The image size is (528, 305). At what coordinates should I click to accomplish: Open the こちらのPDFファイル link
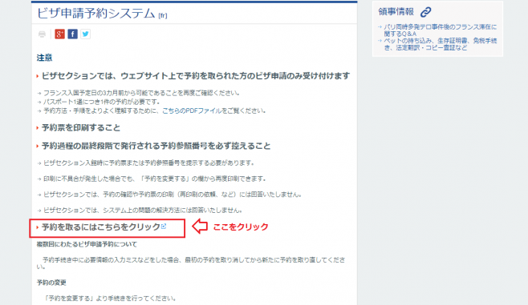coord(192,110)
